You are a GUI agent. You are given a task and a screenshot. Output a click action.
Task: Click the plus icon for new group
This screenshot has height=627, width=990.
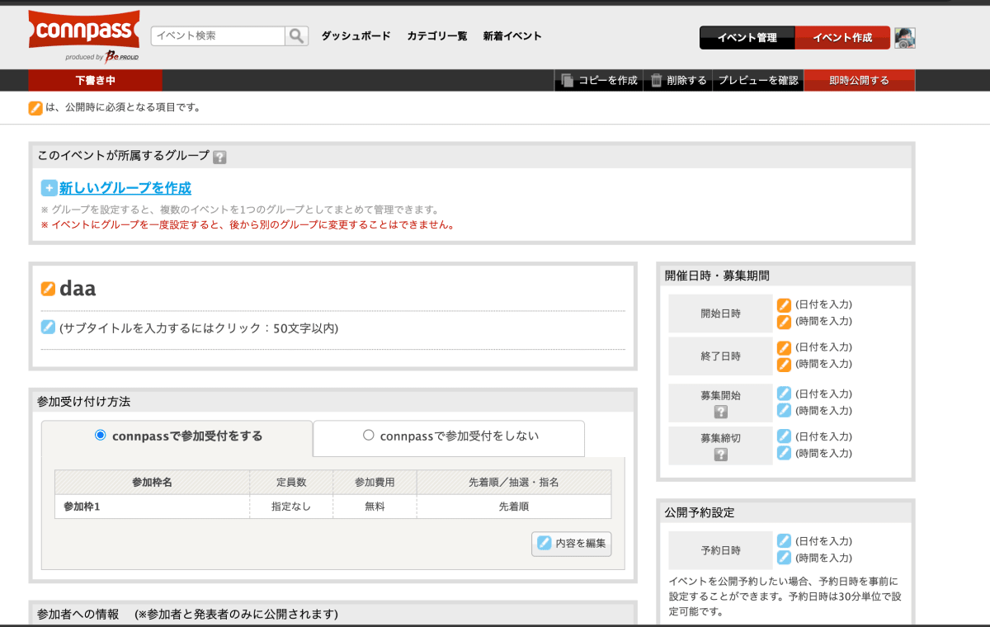point(49,188)
